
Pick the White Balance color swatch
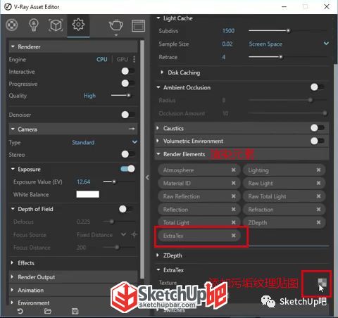coord(88,194)
